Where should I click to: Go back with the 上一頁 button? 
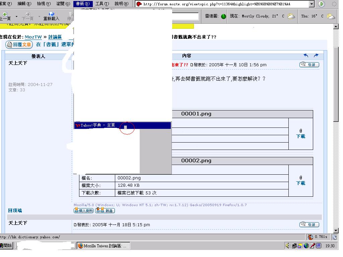5,16
